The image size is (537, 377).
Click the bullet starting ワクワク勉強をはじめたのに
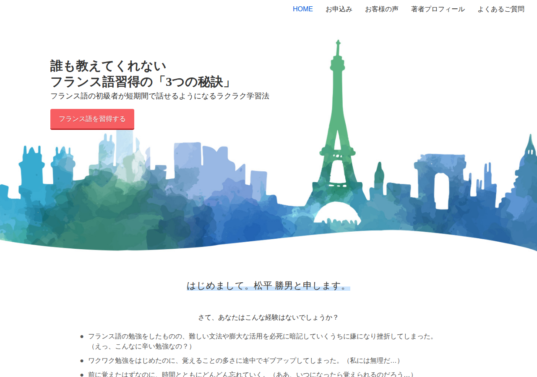point(246,361)
